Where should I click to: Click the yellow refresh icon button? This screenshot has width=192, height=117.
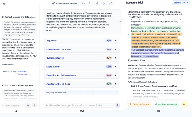tap(184, 104)
